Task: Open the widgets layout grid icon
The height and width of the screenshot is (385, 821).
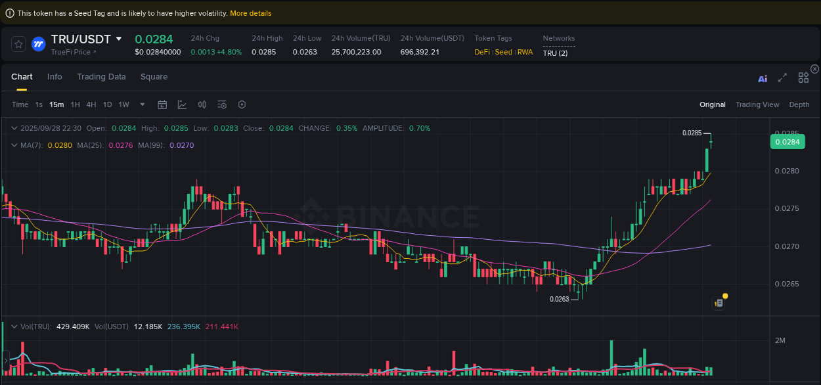Action: point(803,78)
